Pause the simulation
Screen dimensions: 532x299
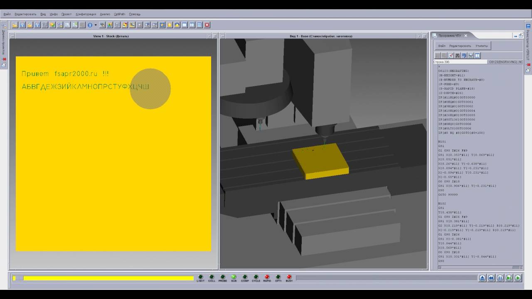pos(500,278)
